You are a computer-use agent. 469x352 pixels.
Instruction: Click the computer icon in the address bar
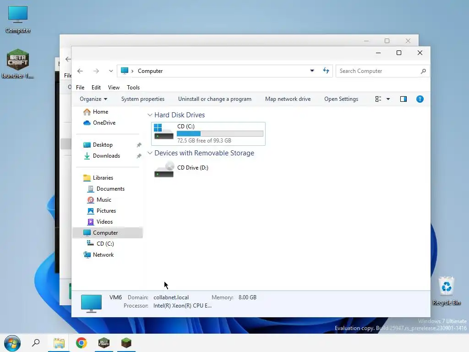click(x=125, y=71)
